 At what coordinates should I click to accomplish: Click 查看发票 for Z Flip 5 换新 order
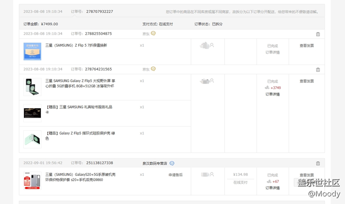pyautogui.click(x=306, y=46)
